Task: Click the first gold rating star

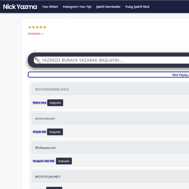Action: pyautogui.click(x=30, y=27)
